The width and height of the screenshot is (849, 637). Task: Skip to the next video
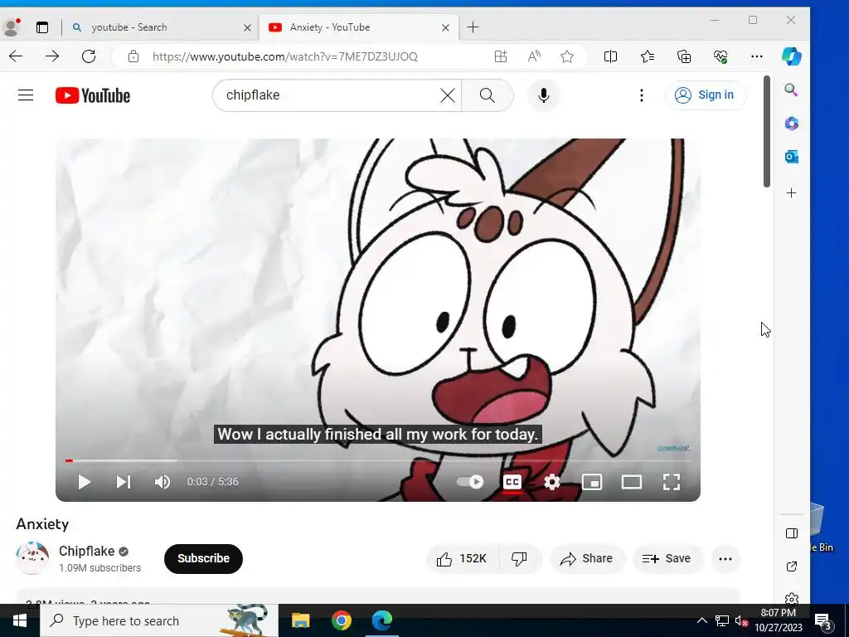point(124,482)
